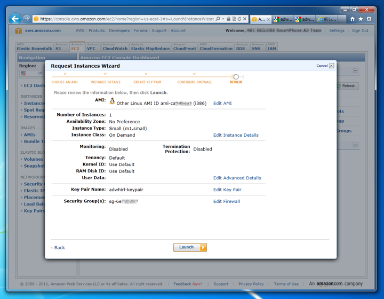Select the Choose an AMI wizard step
This screenshot has width=384, height=299.
pyautogui.click(x=65, y=82)
